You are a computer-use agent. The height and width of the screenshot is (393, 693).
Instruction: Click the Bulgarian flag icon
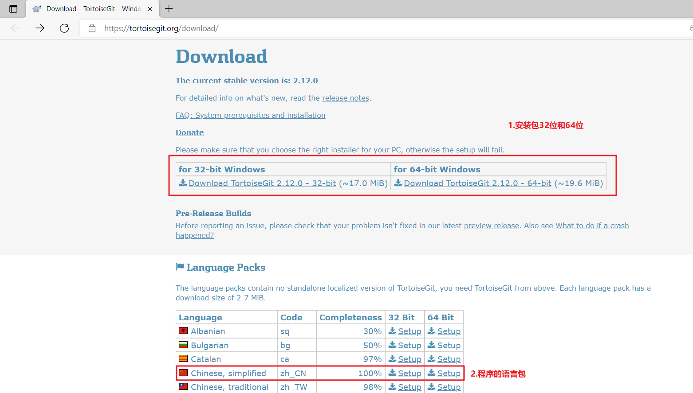[183, 345]
